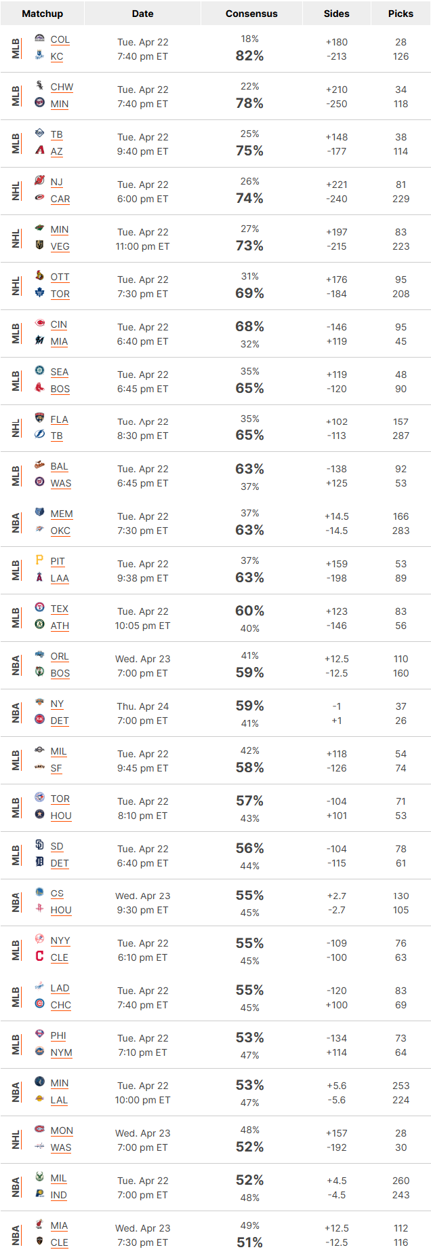Viewport: 431px width, 1256px height.
Task: Open the KC team link
Action: (x=57, y=56)
